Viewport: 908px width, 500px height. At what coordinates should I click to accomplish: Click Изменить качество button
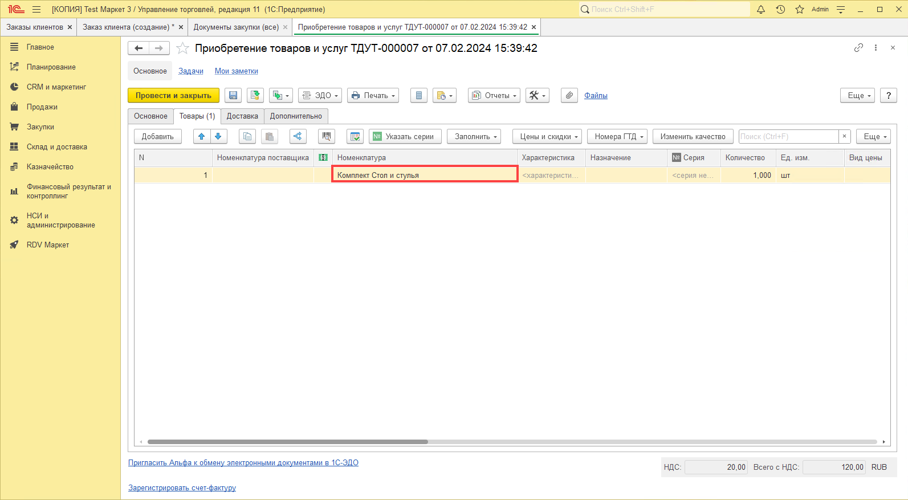click(693, 136)
